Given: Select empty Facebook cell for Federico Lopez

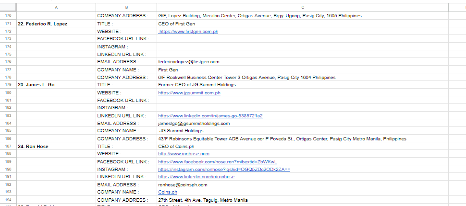Looking at the screenshot, I should point(303,38).
